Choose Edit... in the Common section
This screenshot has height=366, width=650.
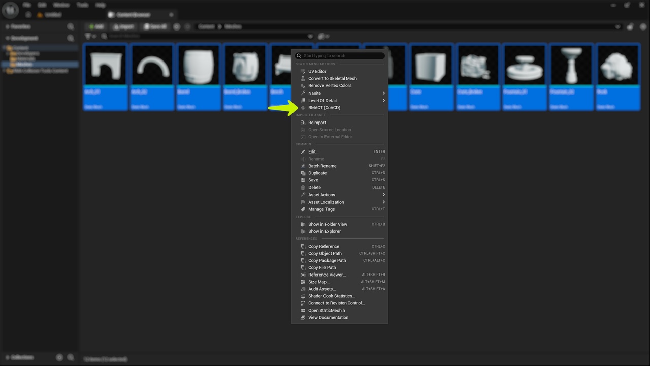[340, 151]
